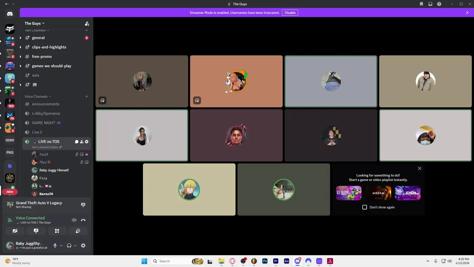Screen dimensions: 474x267
Task: Open Discord direct messages home icon
Action: [10, 14]
